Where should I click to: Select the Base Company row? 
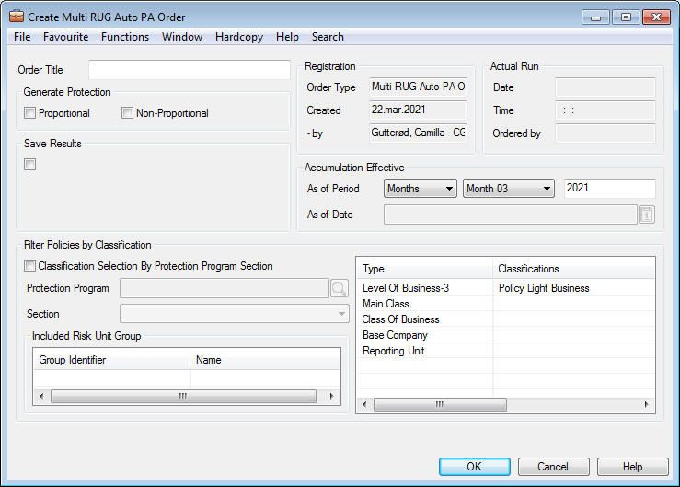(x=506, y=335)
